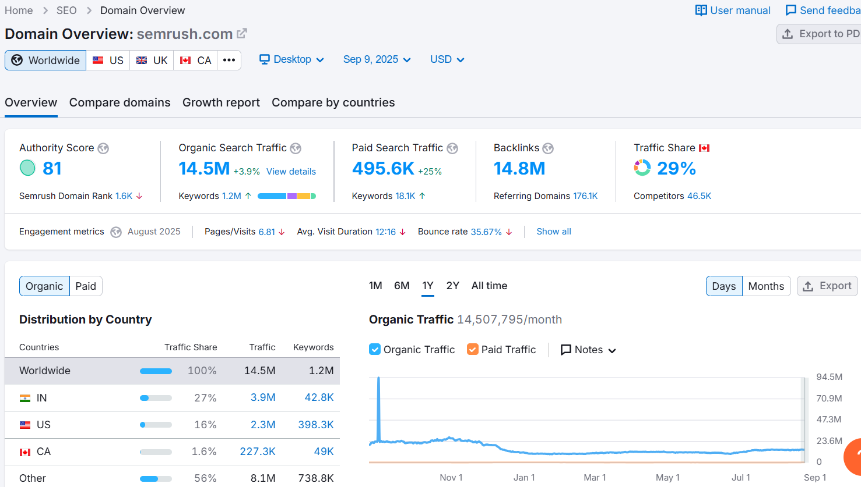Image resolution: width=861 pixels, height=487 pixels.
Task: Switch to Growth report tab
Action: point(221,102)
